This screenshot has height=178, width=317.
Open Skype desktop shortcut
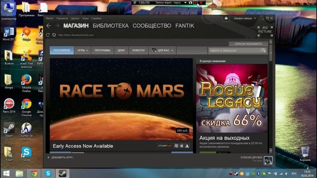(26, 154)
